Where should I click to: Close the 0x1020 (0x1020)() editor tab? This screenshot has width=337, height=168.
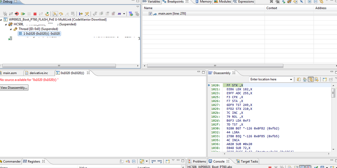[x=88, y=73]
